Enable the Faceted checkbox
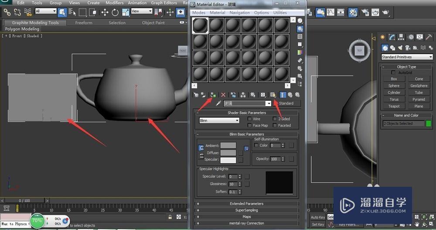Screen dimensions: 436x230 [275, 126]
